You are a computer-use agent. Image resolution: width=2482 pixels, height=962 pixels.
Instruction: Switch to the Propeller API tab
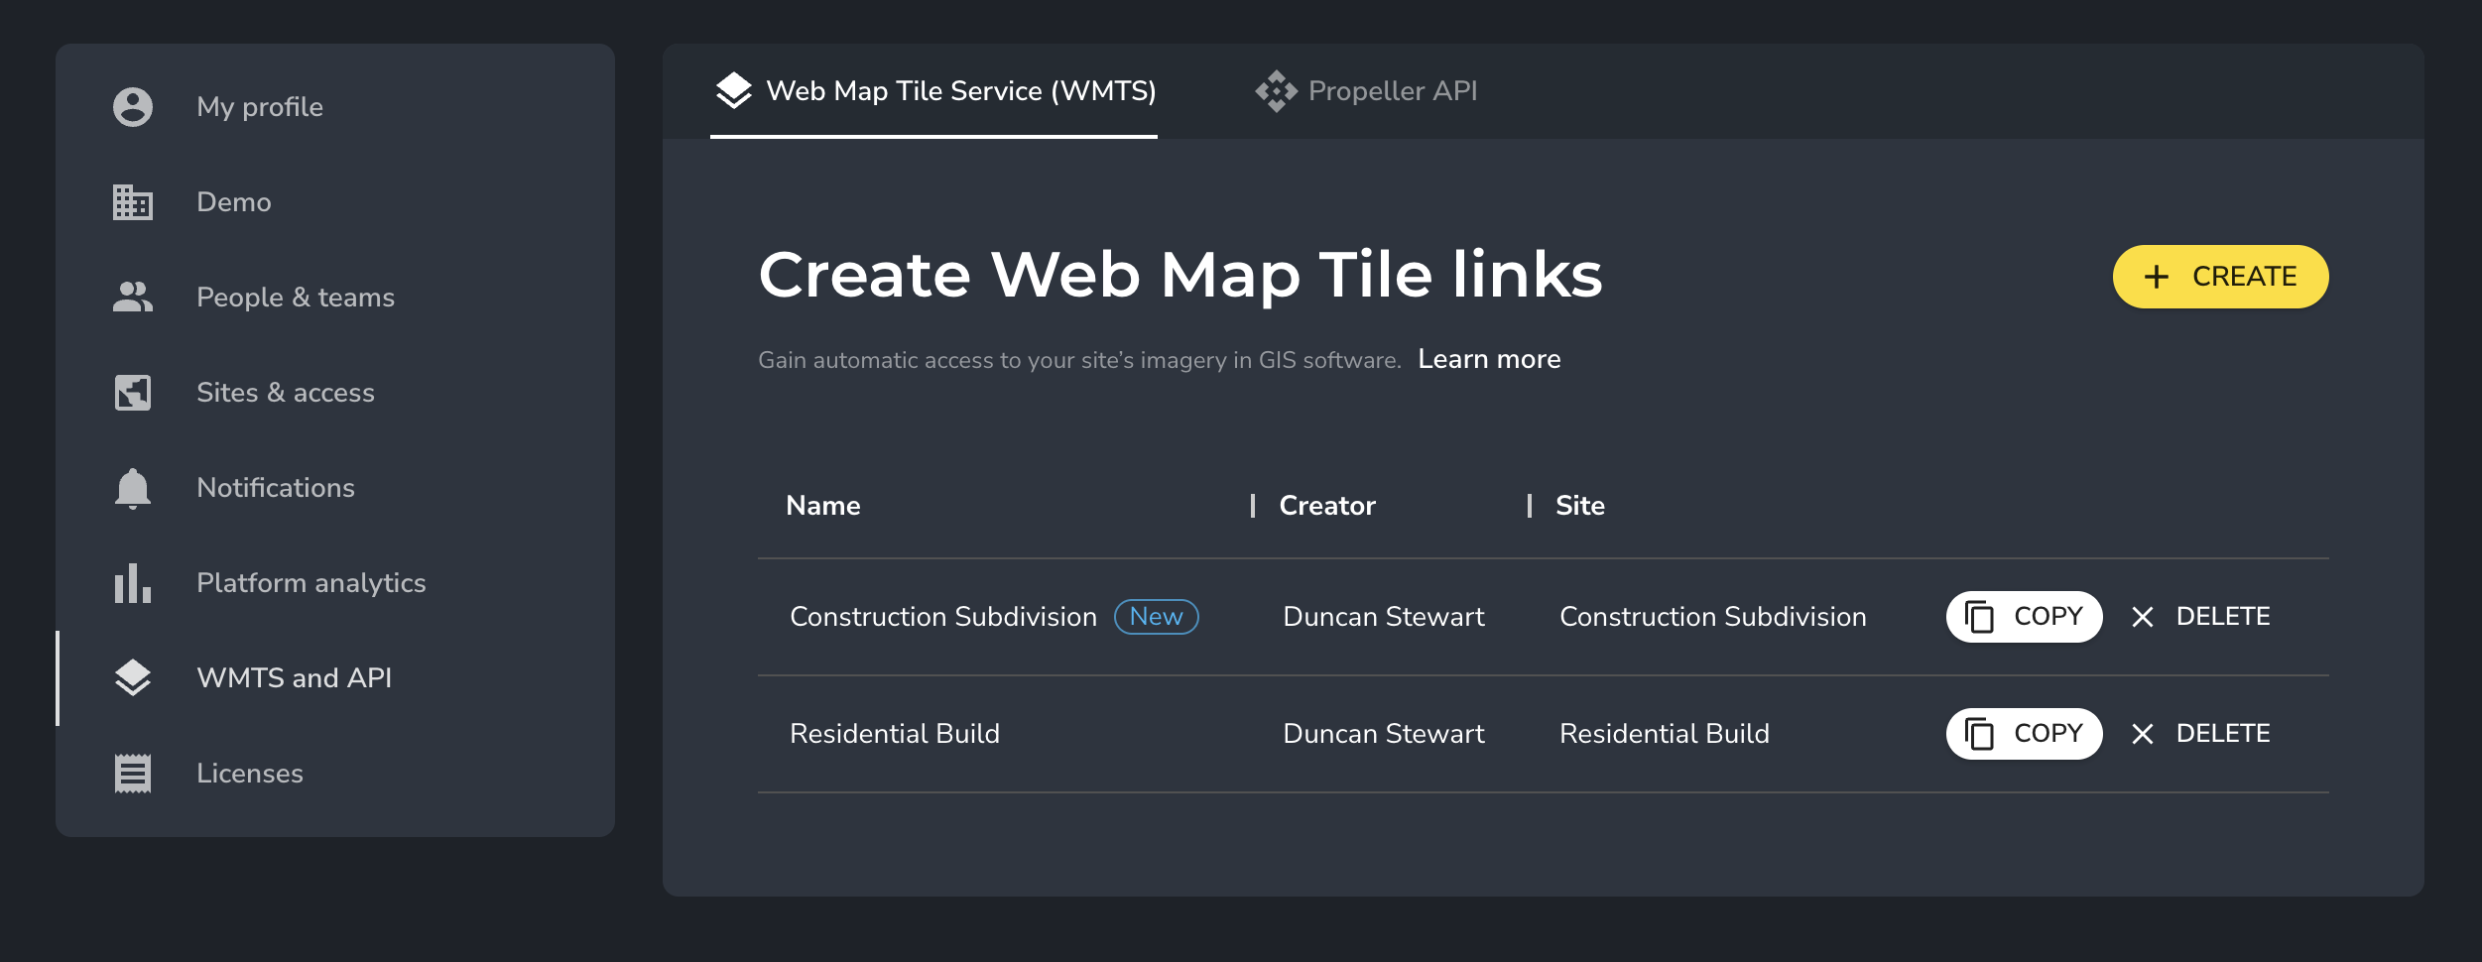[1366, 91]
